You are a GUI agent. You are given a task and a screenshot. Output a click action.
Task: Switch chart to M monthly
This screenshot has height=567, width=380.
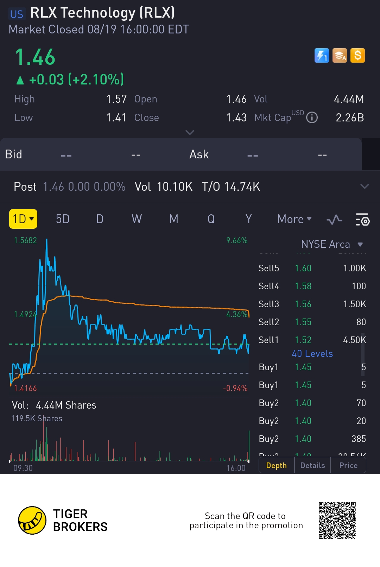click(174, 219)
